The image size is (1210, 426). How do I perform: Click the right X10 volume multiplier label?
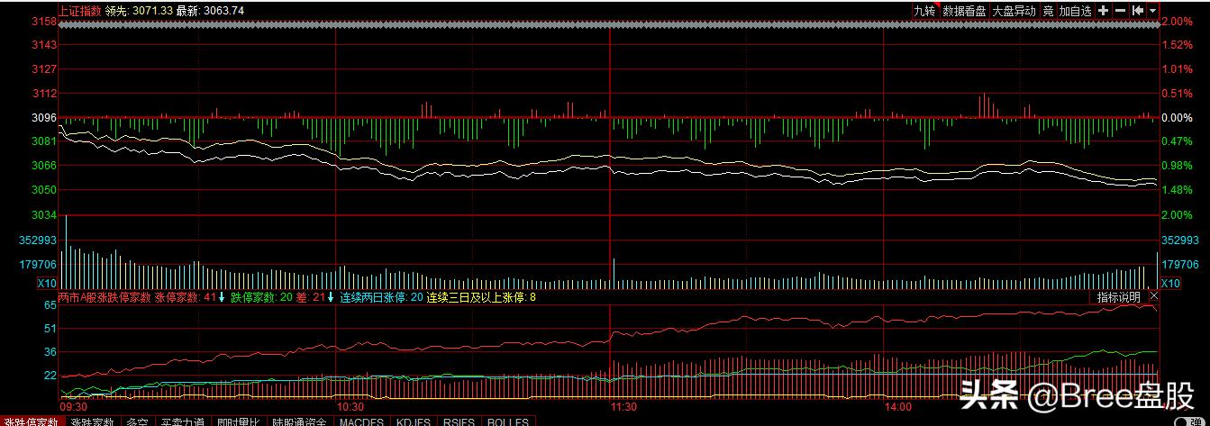pos(1170,283)
